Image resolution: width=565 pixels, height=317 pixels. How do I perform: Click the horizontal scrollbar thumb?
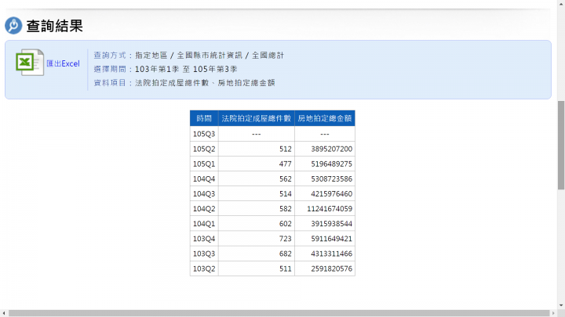[x=279, y=313]
